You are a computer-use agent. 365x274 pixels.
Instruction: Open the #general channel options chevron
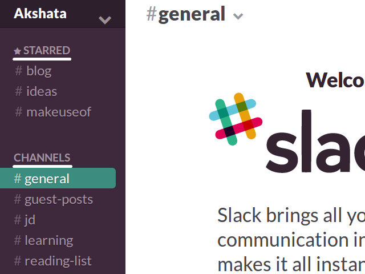tap(238, 16)
